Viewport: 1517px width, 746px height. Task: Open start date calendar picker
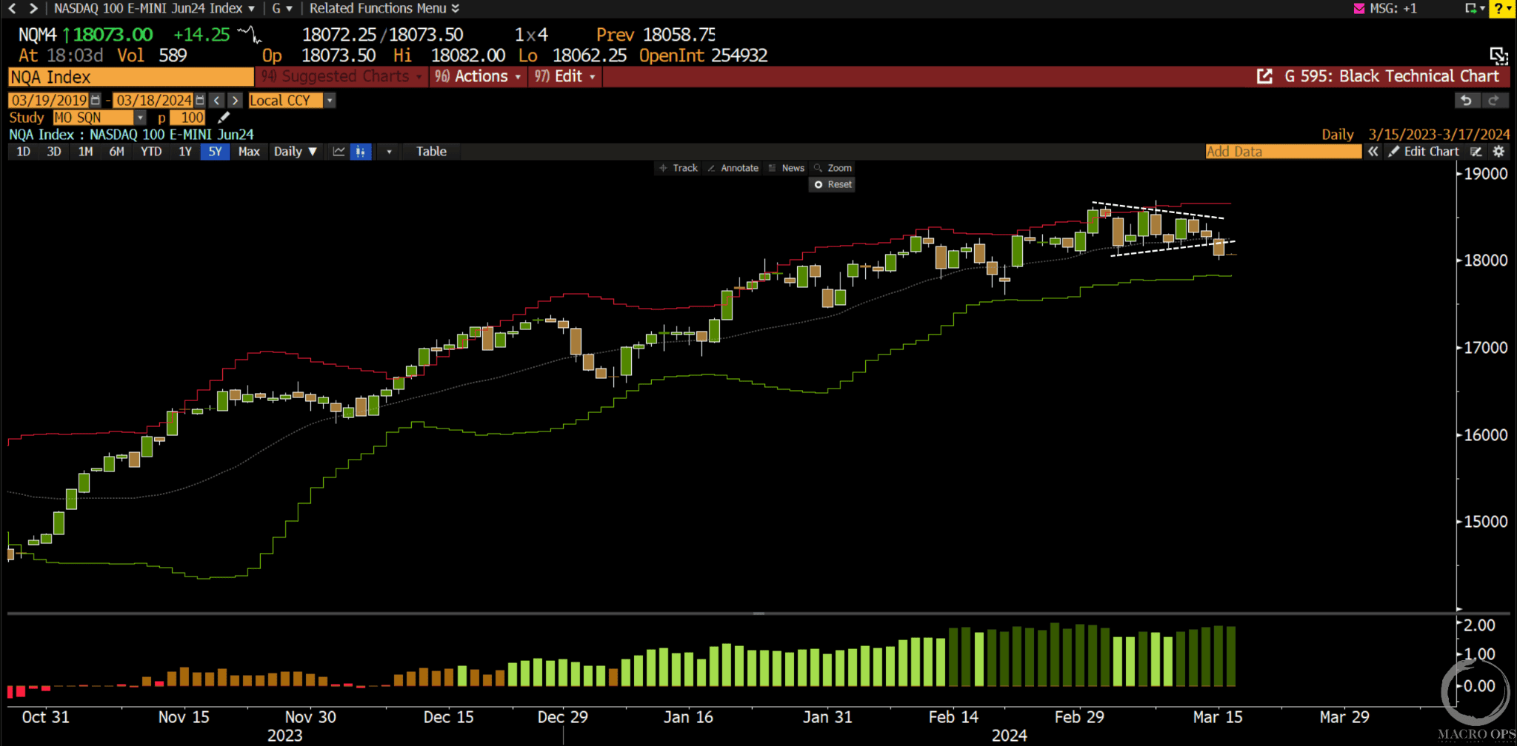click(96, 100)
